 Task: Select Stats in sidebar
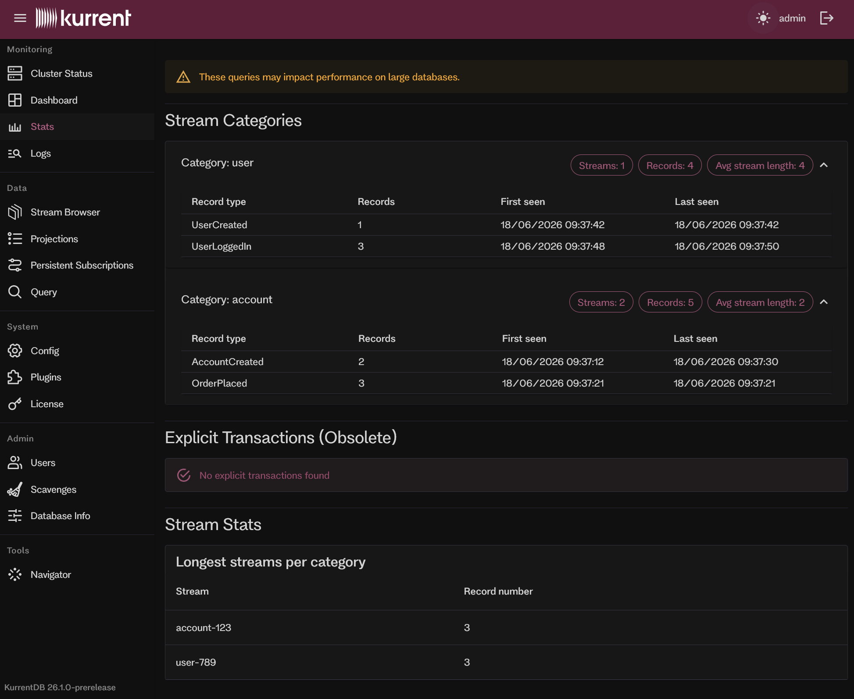tap(77, 127)
